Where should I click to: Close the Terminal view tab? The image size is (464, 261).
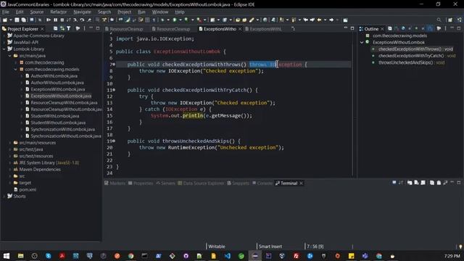coord(301,183)
